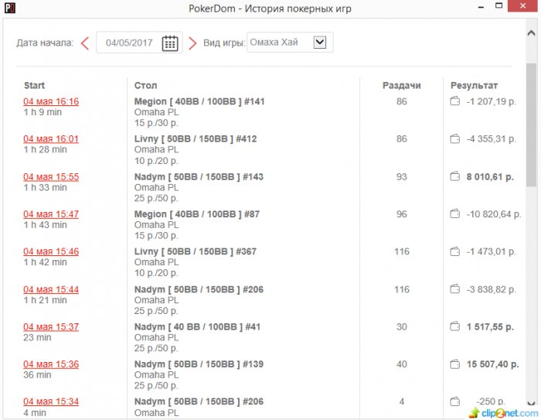Open session 04 мая 15:44

click(51, 289)
